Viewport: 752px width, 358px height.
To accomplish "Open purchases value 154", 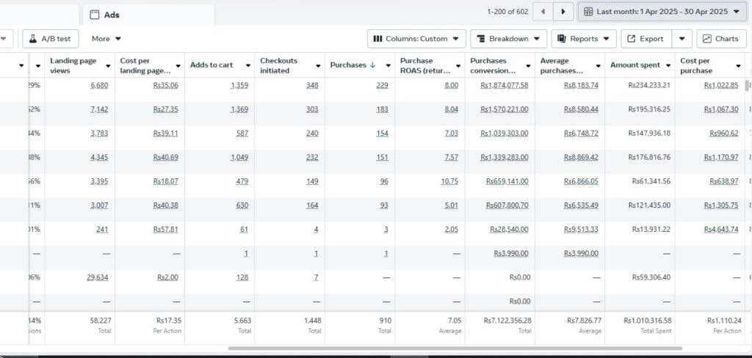I will coord(382,134).
